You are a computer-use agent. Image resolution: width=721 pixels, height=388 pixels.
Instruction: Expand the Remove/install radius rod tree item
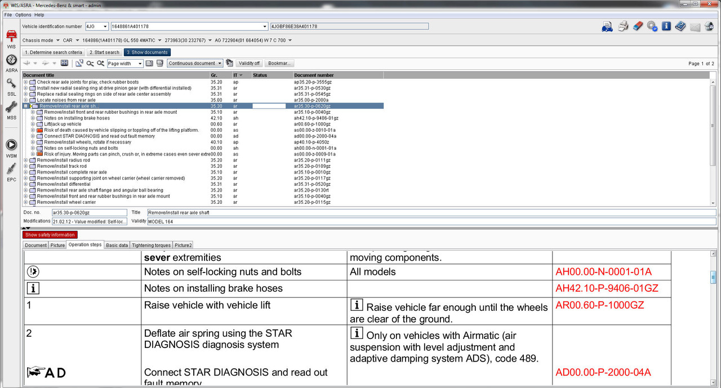[25, 160]
